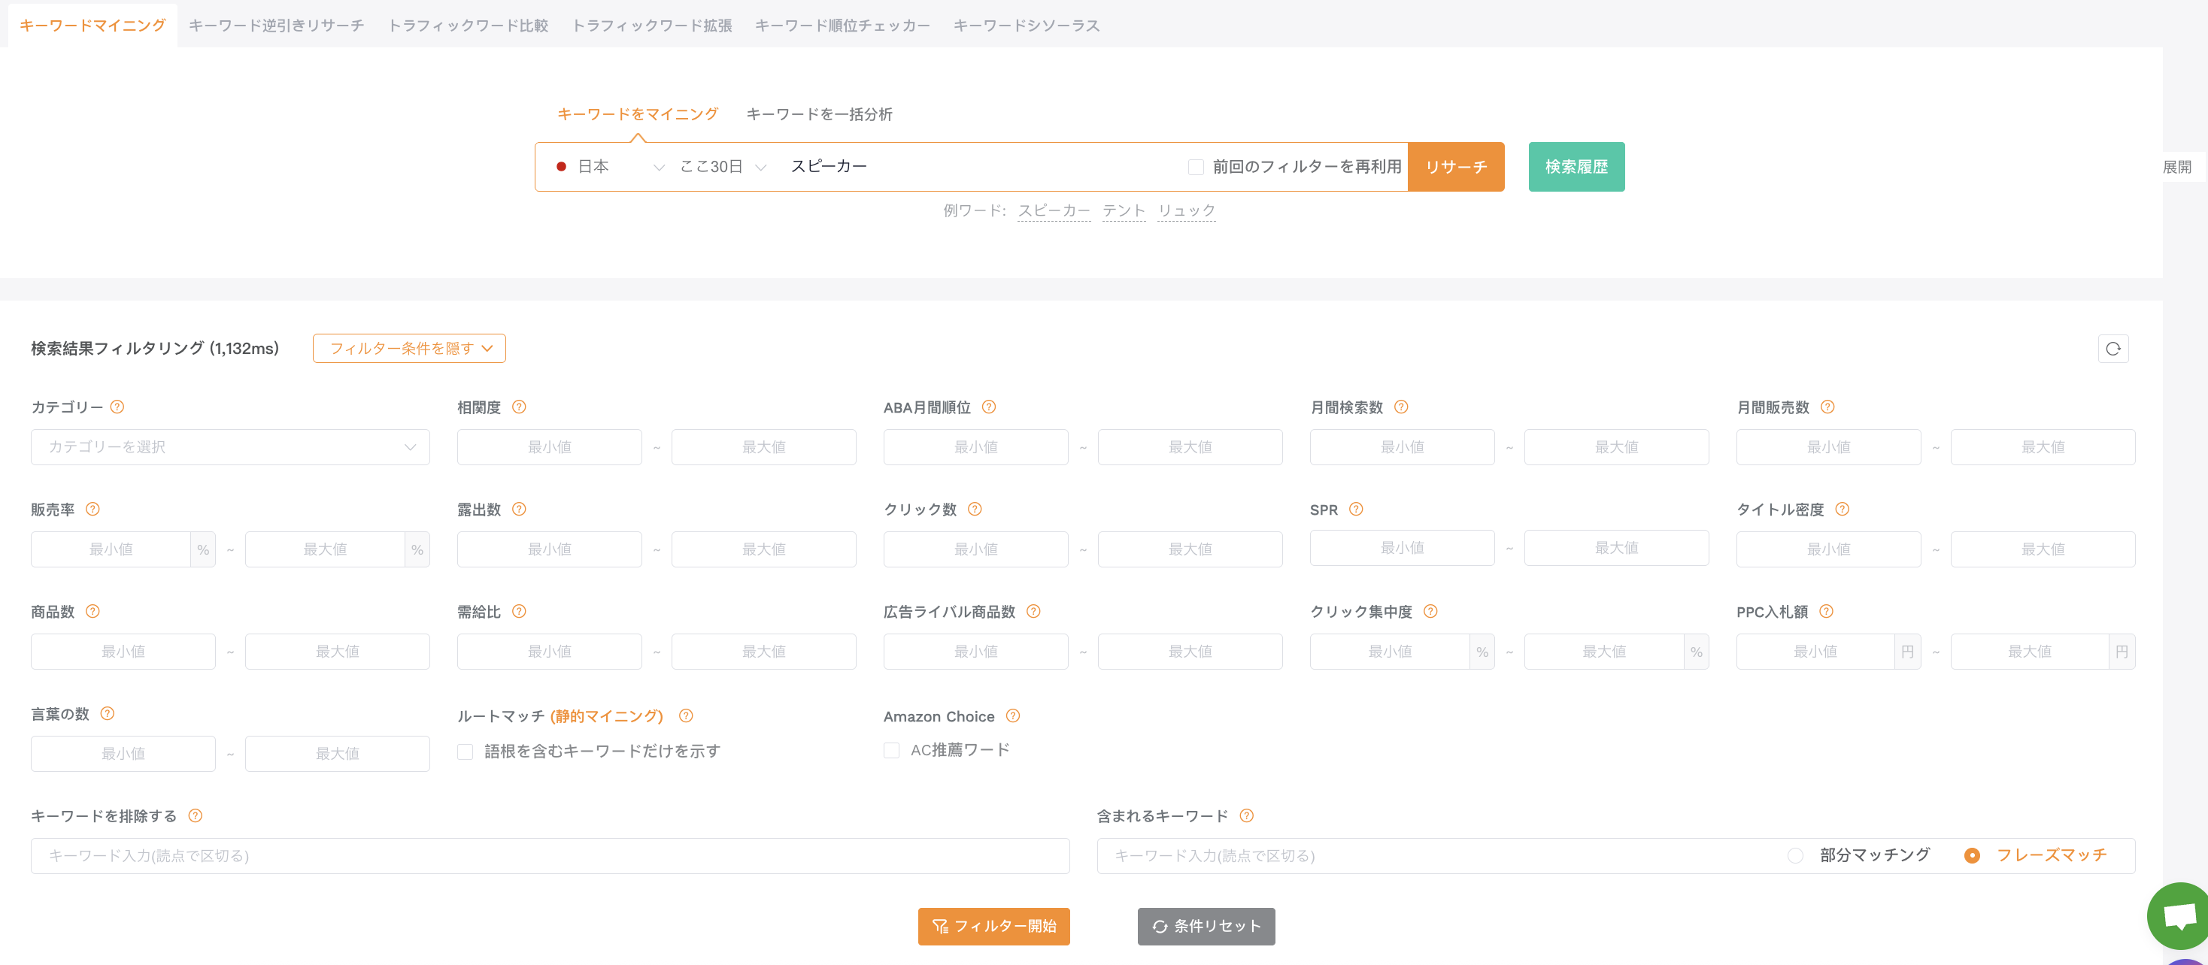Viewport: 2208px width, 965px height.
Task: Check the AC推薦ワード checkbox
Action: [x=891, y=750]
